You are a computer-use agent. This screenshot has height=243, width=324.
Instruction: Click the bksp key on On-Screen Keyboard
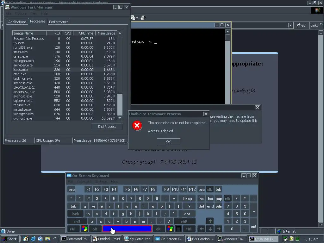click(187, 199)
